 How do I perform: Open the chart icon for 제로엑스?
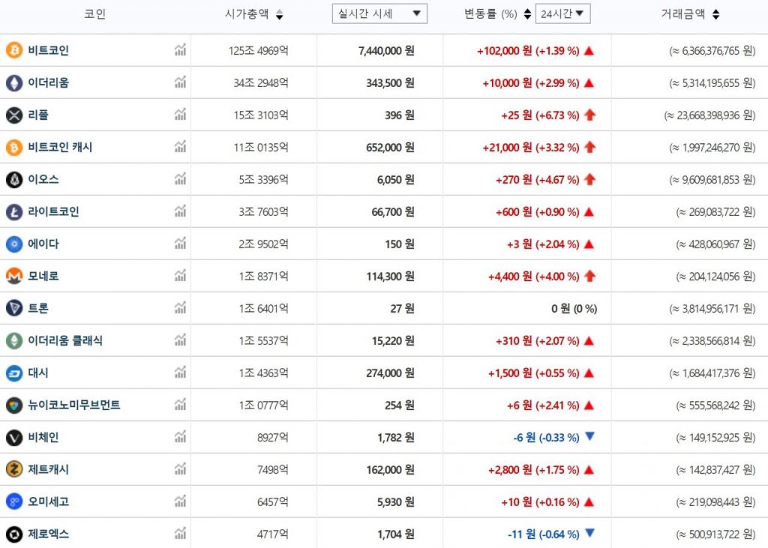click(x=180, y=534)
